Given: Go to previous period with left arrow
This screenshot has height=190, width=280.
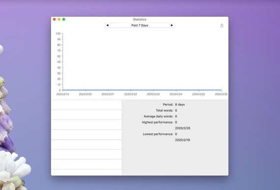Looking at the screenshot, I should click(x=108, y=25).
